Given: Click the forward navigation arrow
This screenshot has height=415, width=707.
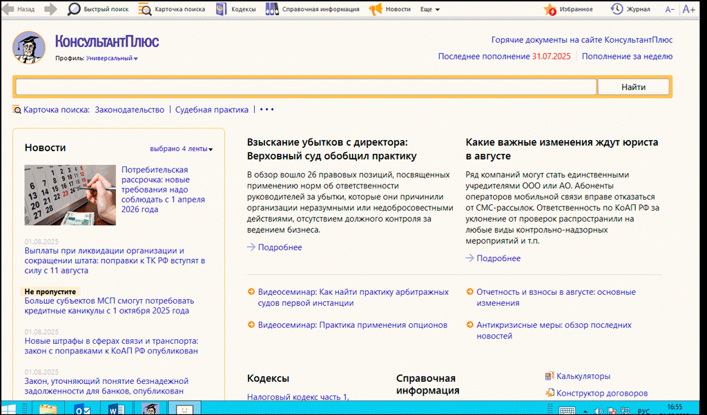Looking at the screenshot, I should pos(50,9).
